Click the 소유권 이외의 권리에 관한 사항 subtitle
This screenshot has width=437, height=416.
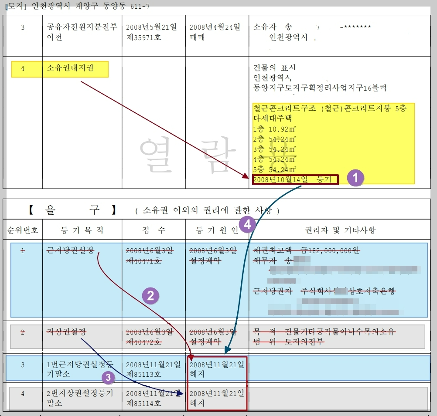point(208,210)
